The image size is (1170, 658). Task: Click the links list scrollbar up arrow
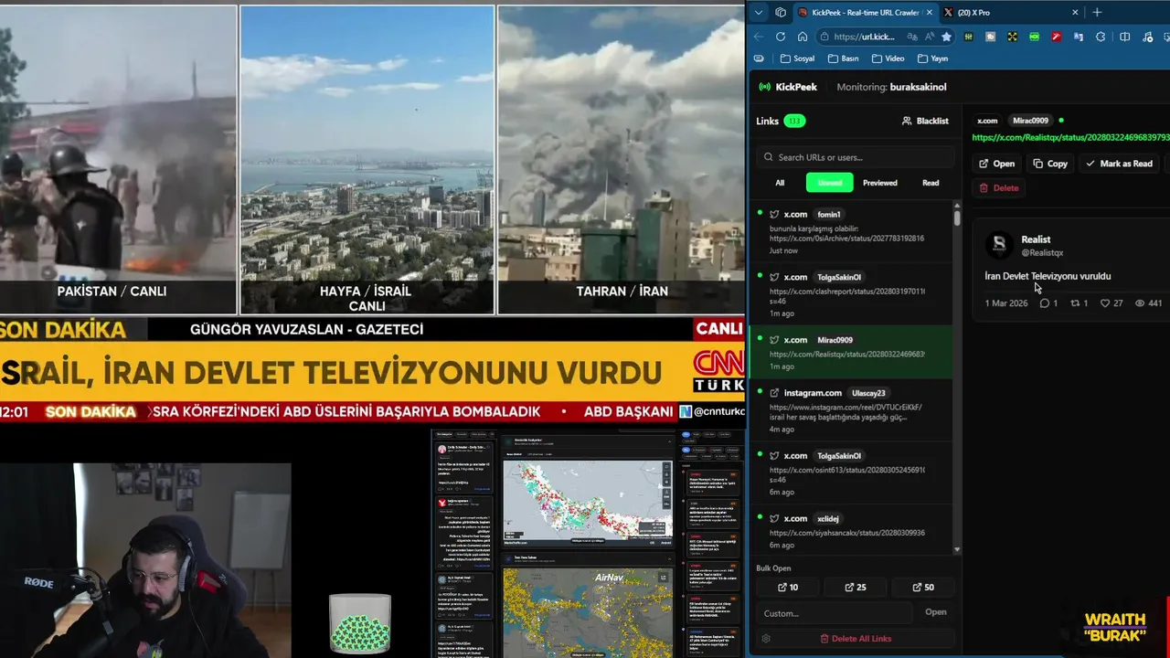[x=957, y=206]
